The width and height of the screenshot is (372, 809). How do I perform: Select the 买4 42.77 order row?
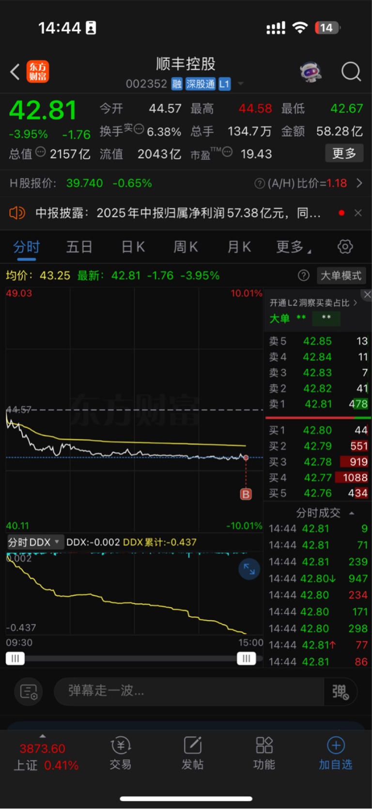tap(318, 478)
